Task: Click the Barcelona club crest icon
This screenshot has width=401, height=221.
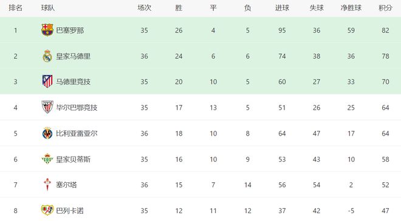Action: [x=47, y=30]
